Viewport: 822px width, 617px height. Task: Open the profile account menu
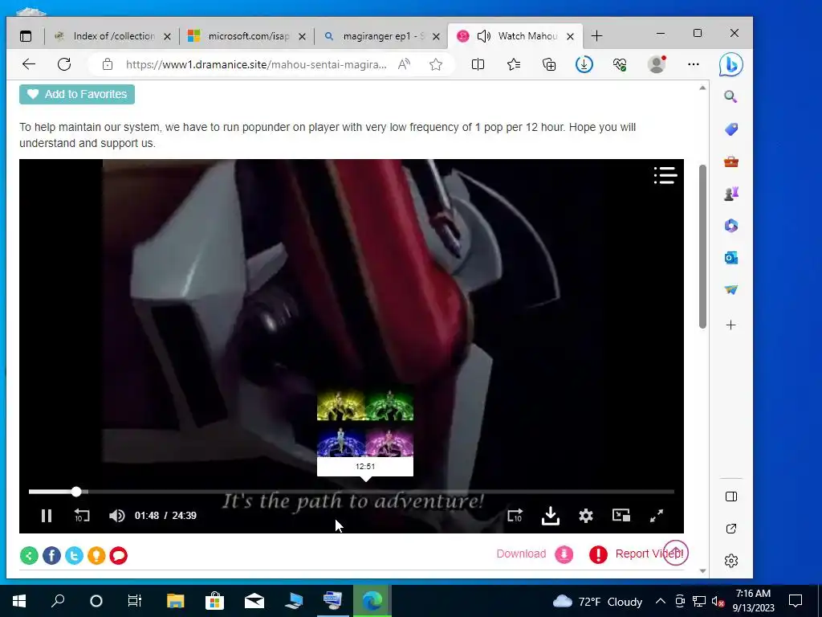click(x=657, y=64)
